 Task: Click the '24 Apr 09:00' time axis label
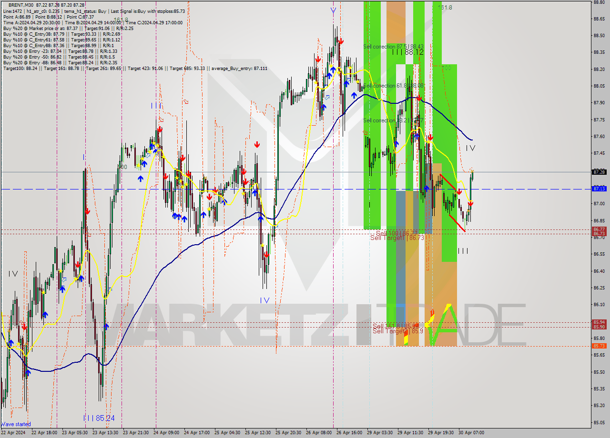pos(166,433)
